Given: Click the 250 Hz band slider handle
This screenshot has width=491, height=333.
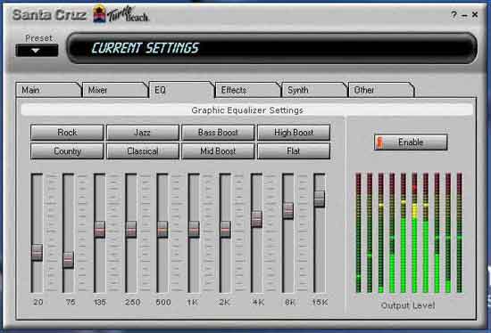Looking at the screenshot, I should pos(131,230).
